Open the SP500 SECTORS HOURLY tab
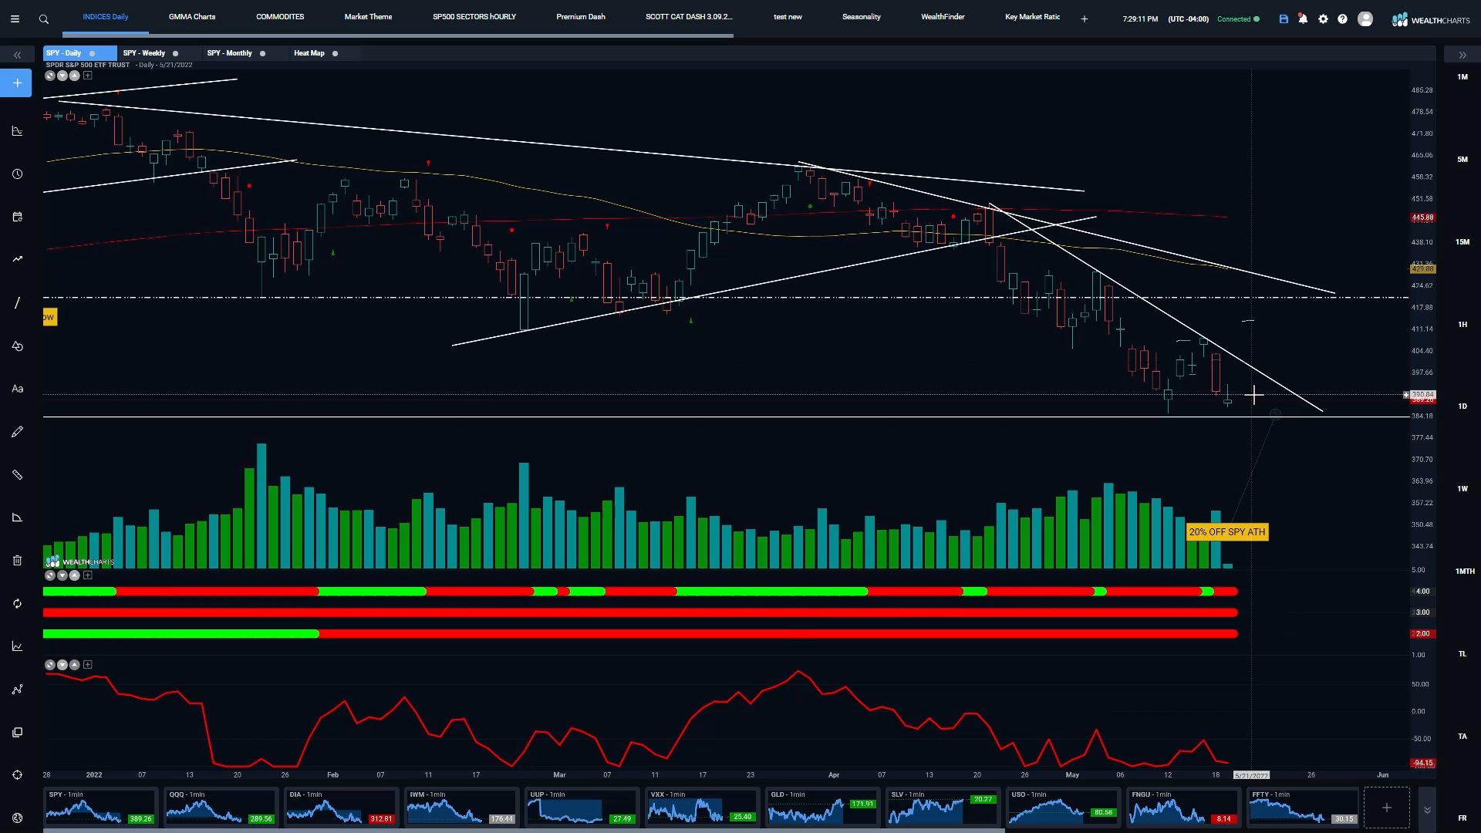Screen dimensions: 1481x833 click(x=474, y=17)
